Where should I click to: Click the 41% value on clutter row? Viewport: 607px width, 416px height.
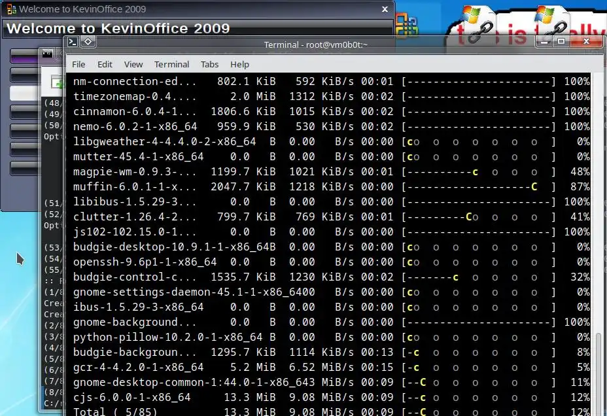coord(580,217)
